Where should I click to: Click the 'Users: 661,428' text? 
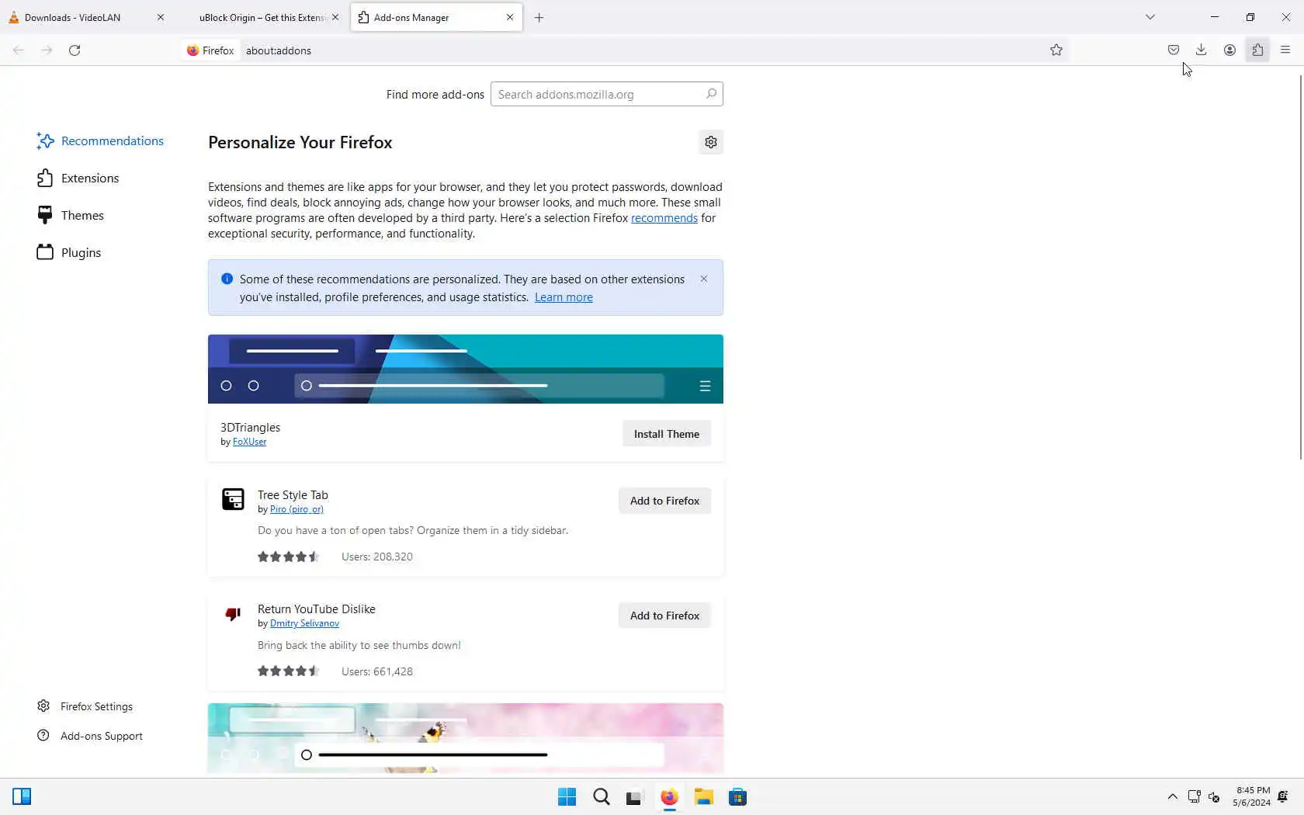(377, 671)
